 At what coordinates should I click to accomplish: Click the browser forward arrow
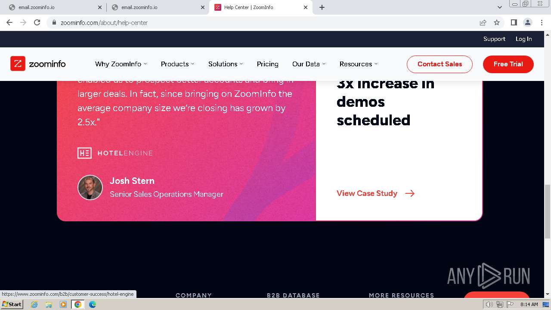(23, 22)
